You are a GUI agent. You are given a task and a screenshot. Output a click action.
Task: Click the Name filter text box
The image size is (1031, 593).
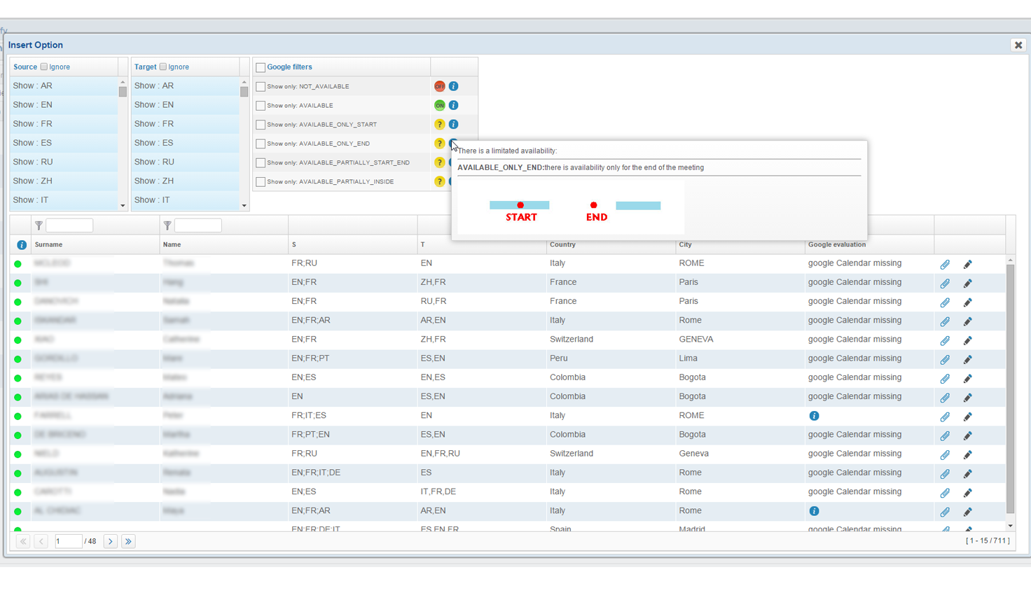198,225
